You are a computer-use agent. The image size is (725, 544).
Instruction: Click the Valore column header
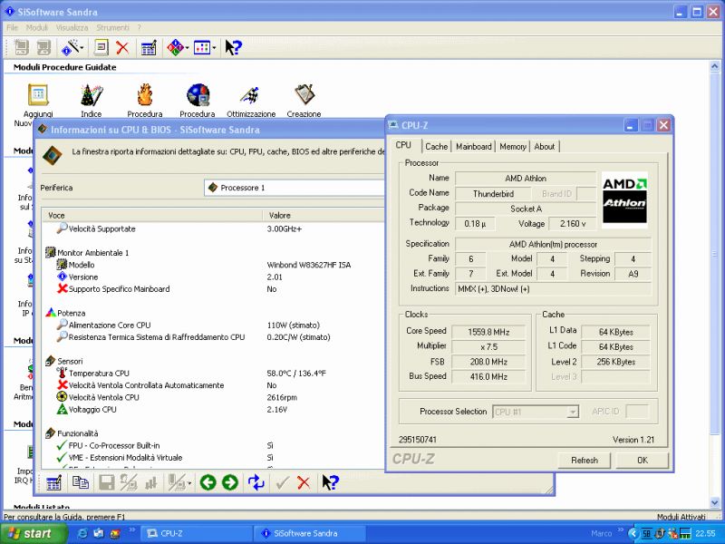pos(324,216)
